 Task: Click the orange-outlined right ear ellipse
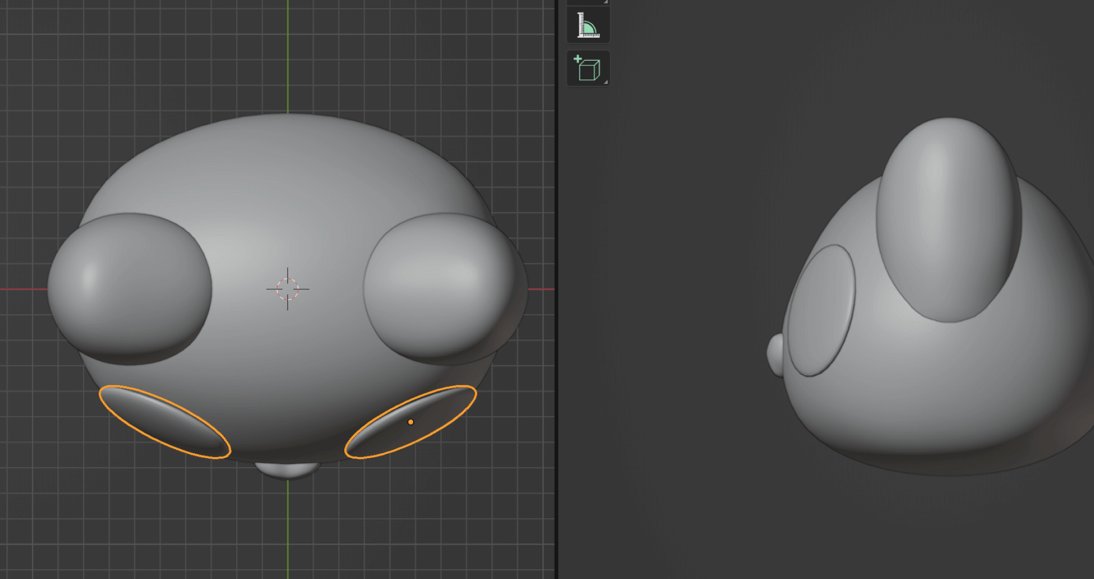[x=410, y=421]
